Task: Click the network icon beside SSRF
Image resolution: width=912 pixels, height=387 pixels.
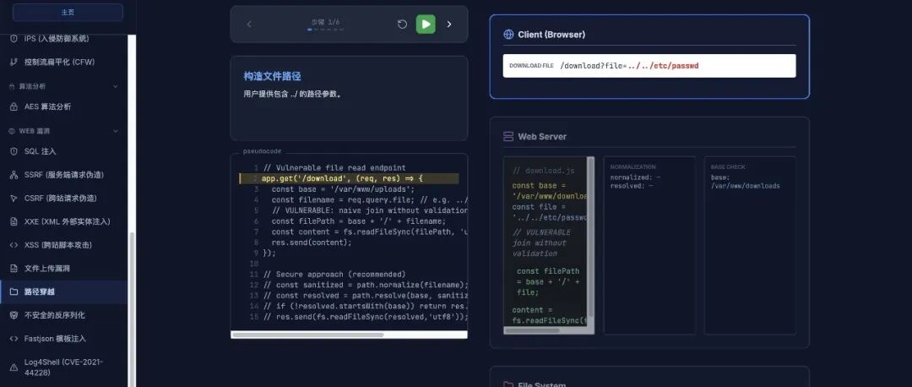Action: click(14, 175)
